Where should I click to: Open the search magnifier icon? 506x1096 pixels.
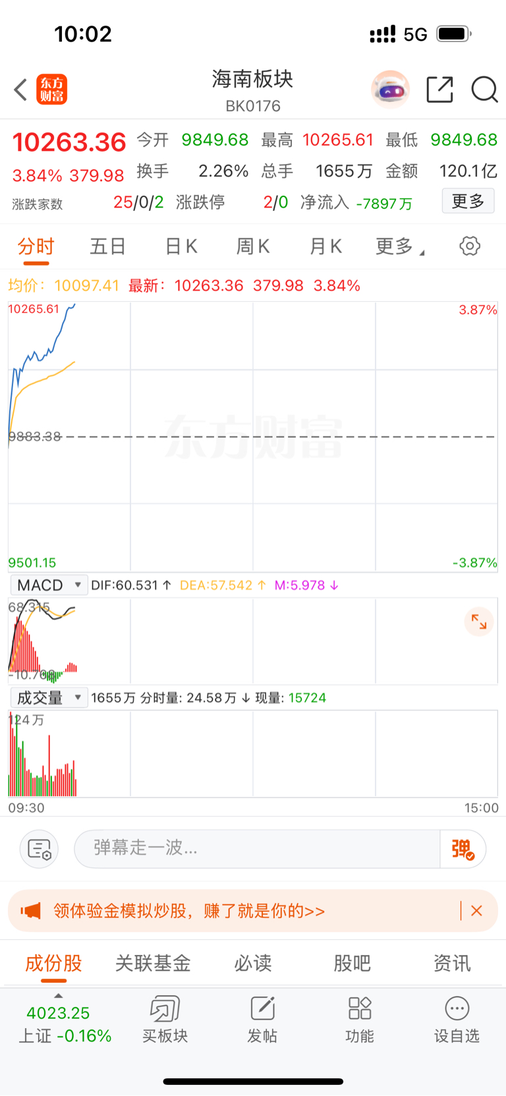tap(484, 90)
